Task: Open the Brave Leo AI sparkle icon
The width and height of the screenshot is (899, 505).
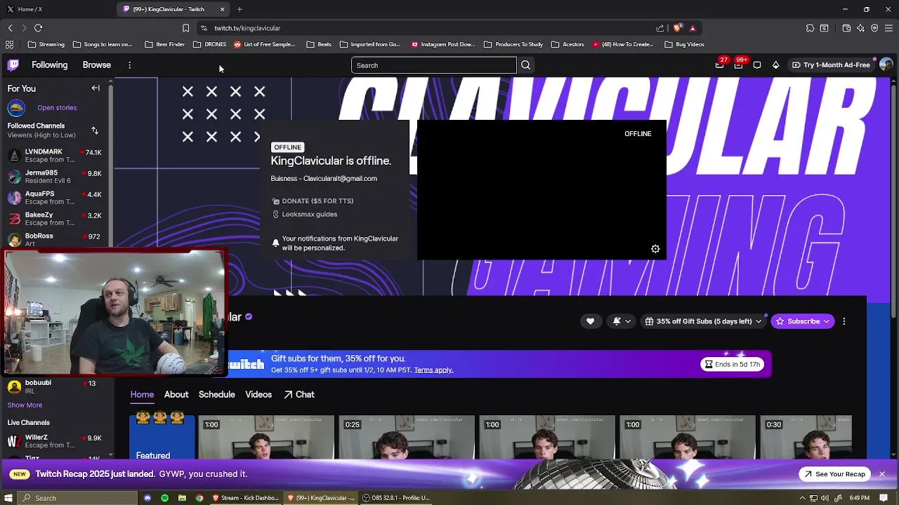Action: [x=861, y=28]
